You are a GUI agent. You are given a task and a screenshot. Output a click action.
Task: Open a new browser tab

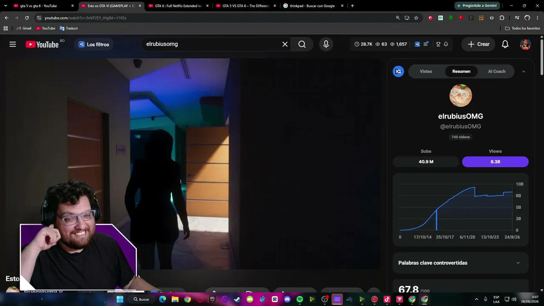coord(352,6)
